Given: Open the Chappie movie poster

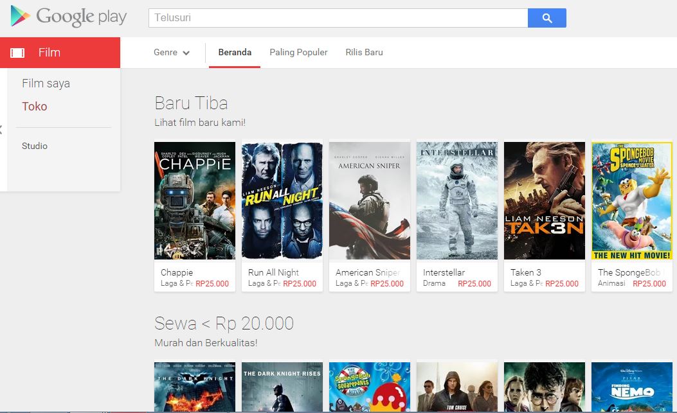Looking at the screenshot, I should coord(195,200).
